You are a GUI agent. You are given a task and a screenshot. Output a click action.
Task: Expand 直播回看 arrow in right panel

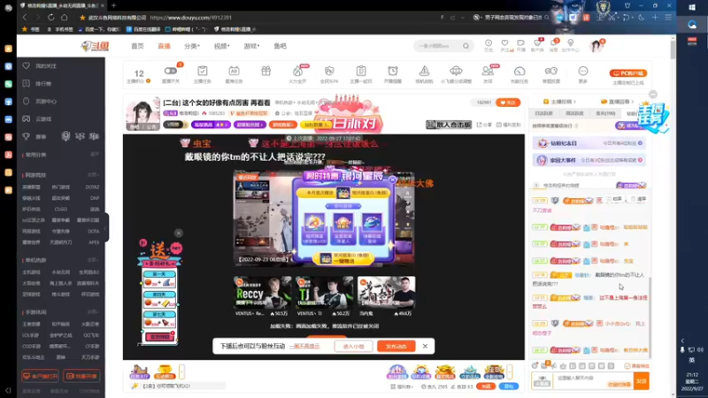point(633,102)
